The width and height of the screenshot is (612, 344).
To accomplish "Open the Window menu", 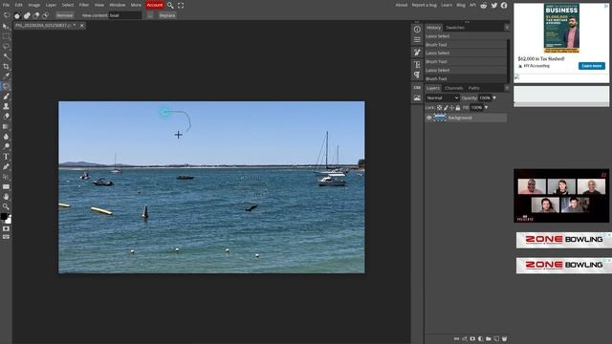I will point(117,5).
